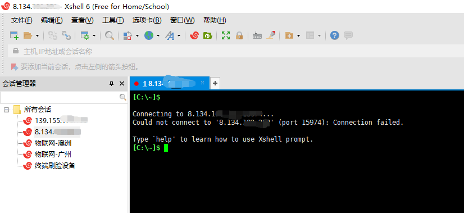Viewport: 464px width, 213px height.
Task: Click the add-session arrow flag icon
Action: [15, 67]
